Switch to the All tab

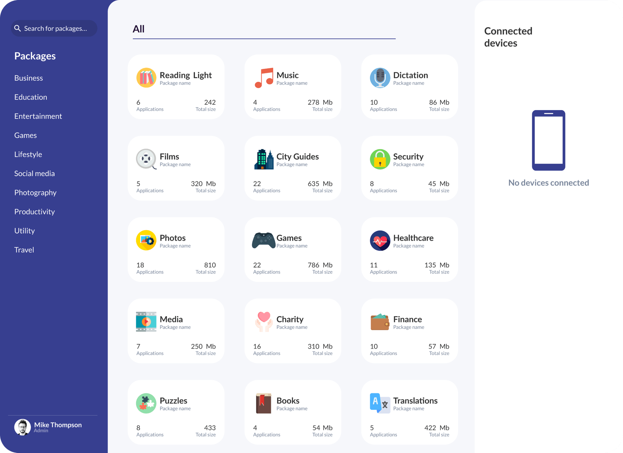pos(138,29)
